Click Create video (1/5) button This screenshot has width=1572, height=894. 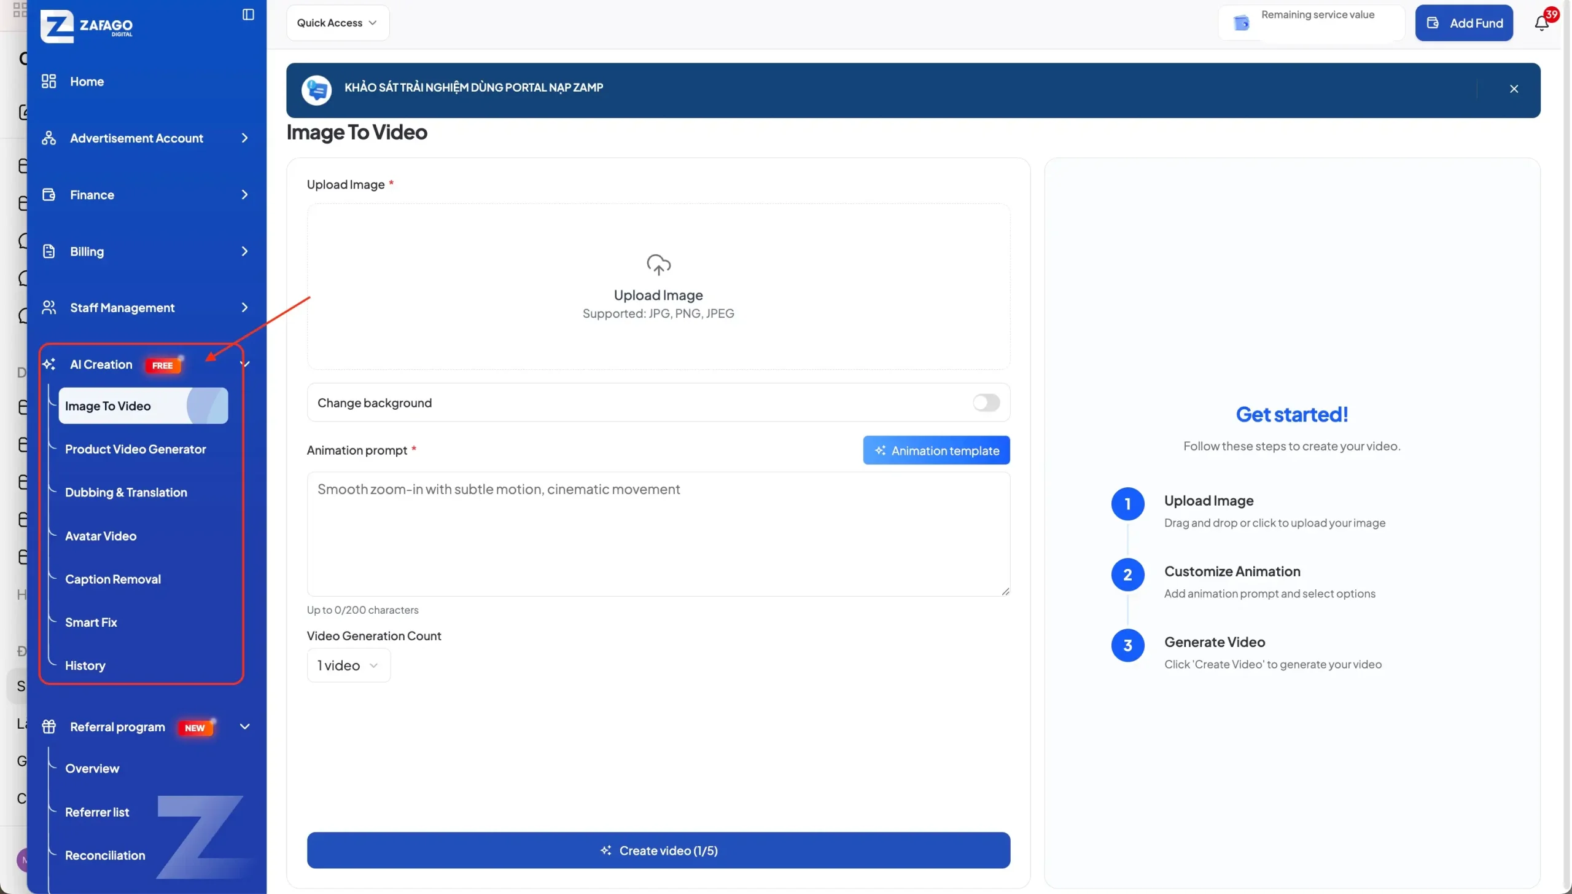pyautogui.click(x=658, y=850)
